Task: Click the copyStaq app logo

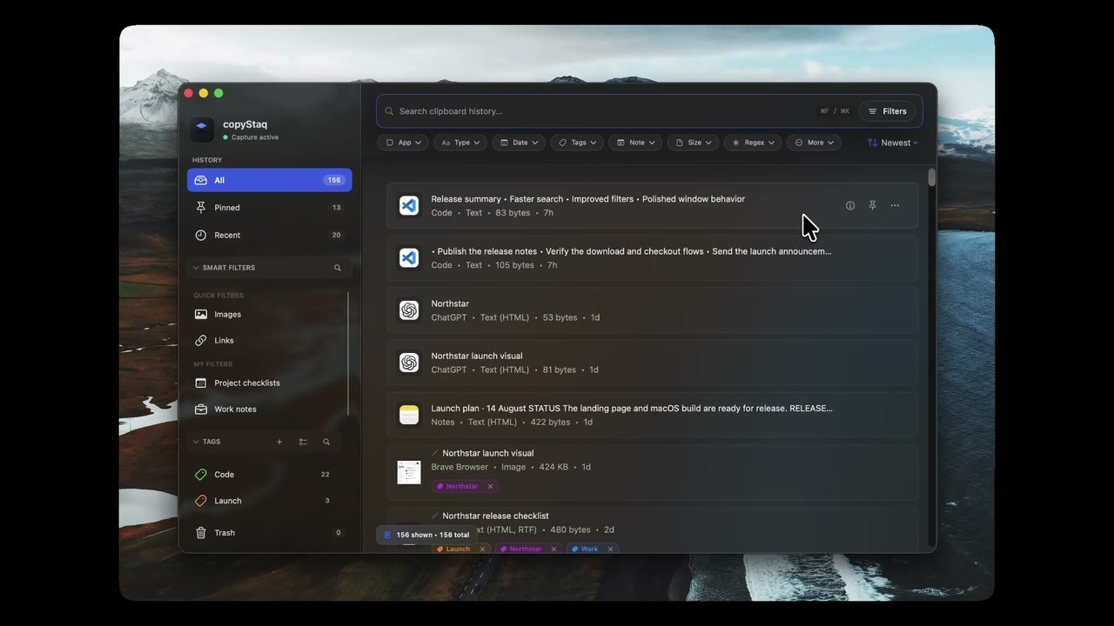Action: pos(201,129)
